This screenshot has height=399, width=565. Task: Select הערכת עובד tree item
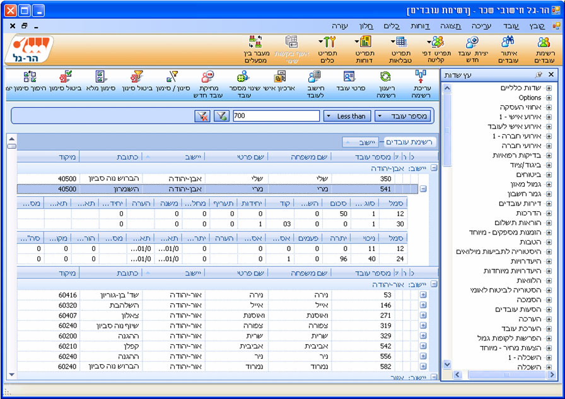pyautogui.click(x=521, y=328)
